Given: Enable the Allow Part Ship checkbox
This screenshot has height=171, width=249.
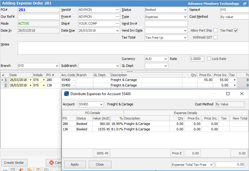Looking at the screenshot, I should pos(215,30).
